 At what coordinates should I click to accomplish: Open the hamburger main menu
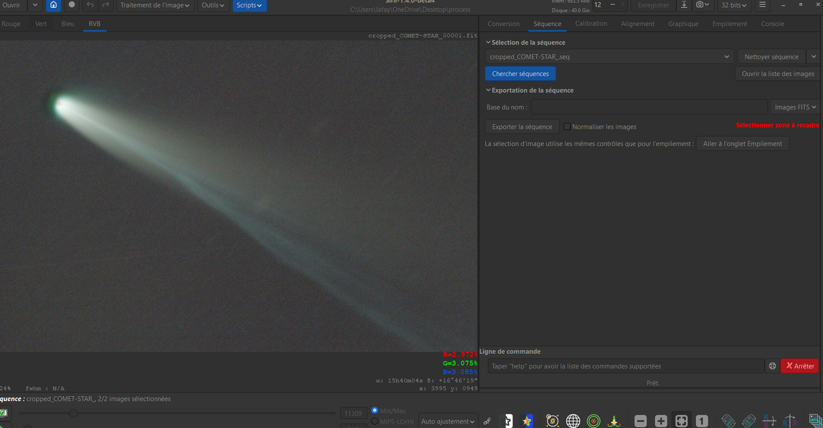tap(762, 5)
